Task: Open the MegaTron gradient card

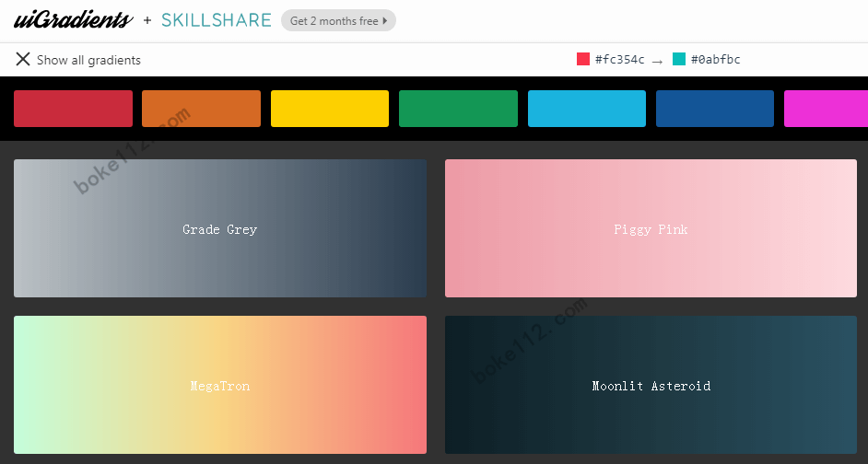Action: click(x=220, y=385)
